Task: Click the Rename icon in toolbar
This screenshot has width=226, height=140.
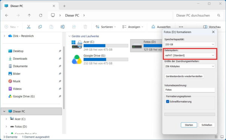Action: click(63, 27)
